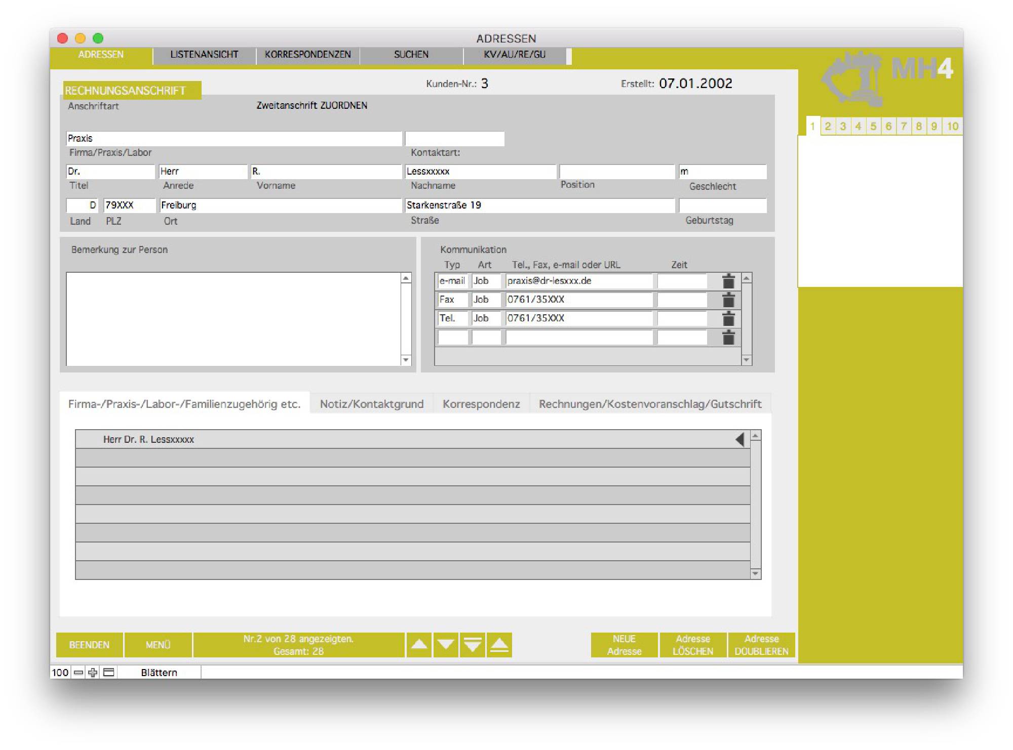Click Zweitanschrift ZUORDNEN link
Image resolution: width=1013 pixels, height=750 pixels.
pyautogui.click(x=311, y=105)
